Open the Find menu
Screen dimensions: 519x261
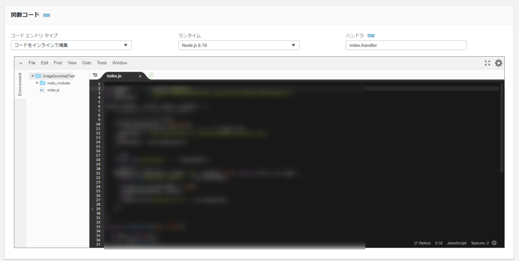pos(58,63)
